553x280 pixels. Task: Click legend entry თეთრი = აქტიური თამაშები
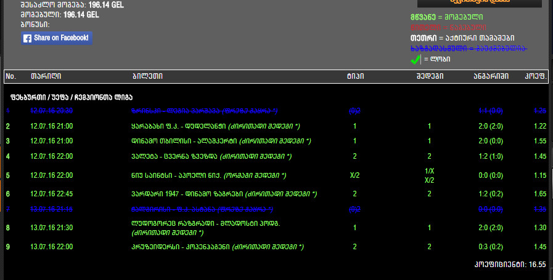click(462, 38)
